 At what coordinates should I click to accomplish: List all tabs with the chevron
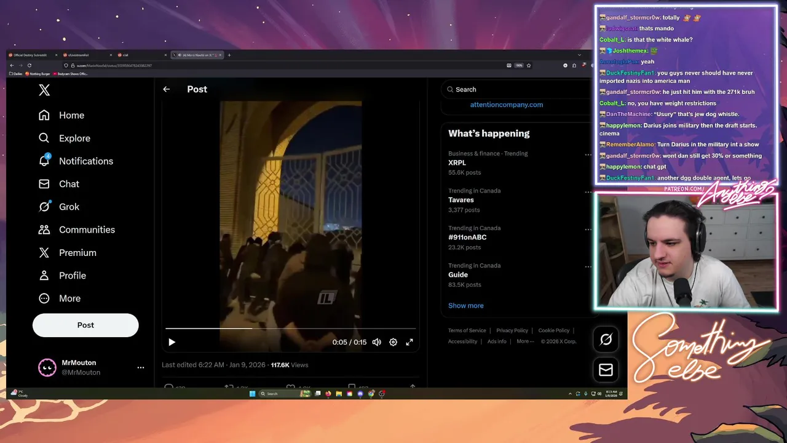pyautogui.click(x=579, y=55)
